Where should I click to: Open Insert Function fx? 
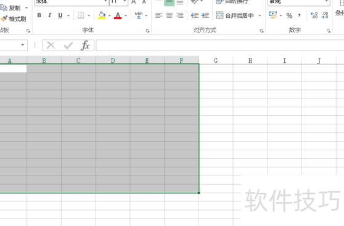pyautogui.click(x=85, y=46)
